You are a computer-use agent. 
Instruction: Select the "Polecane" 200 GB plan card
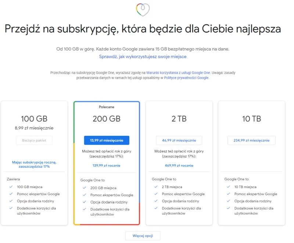coord(106,119)
